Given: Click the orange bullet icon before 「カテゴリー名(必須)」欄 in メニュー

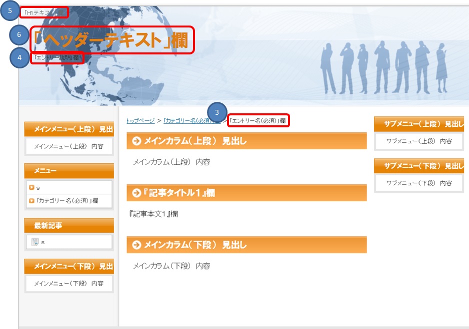Looking at the screenshot, I should coord(32,201).
